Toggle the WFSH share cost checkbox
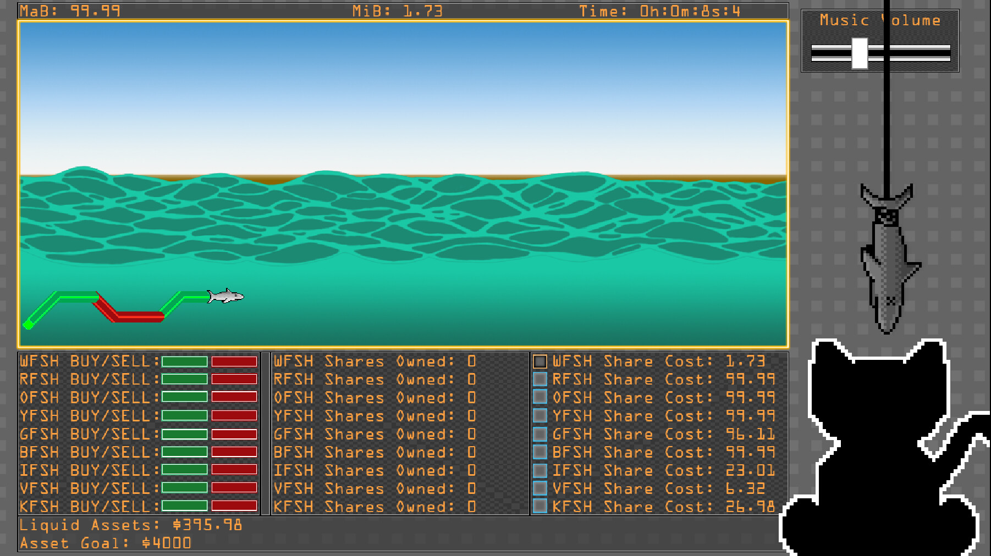The width and height of the screenshot is (991, 556). 540,362
